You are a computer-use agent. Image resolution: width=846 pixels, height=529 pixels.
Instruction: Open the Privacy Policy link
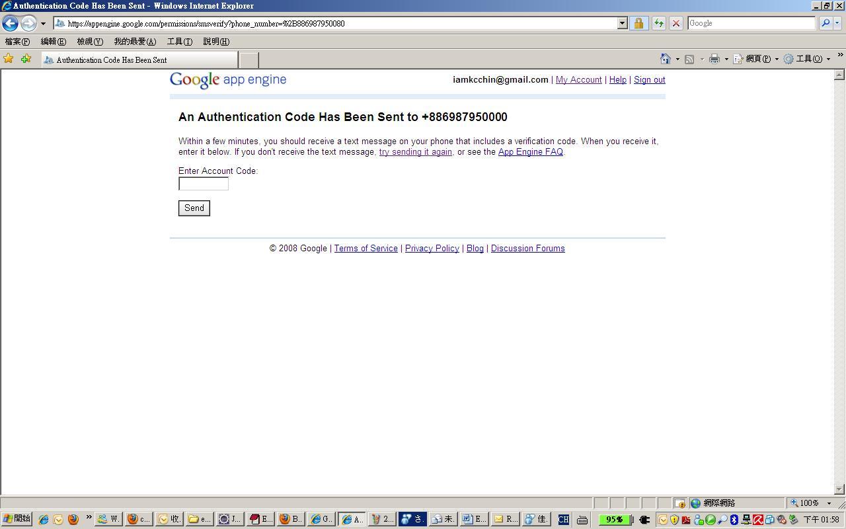(432, 249)
